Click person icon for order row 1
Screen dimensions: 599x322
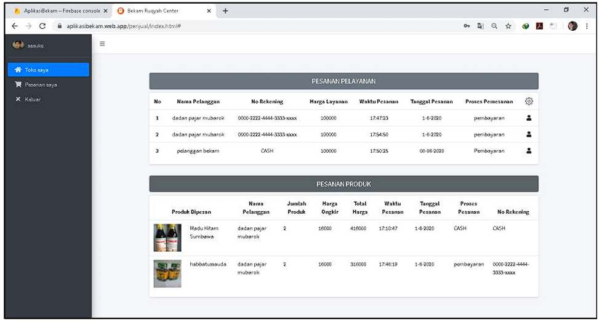[528, 118]
